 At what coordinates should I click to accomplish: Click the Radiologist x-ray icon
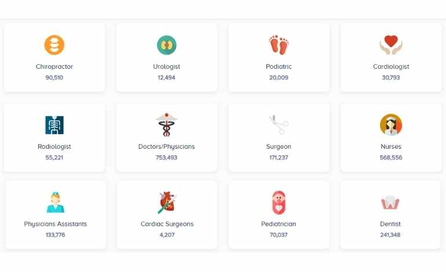click(54, 125)
